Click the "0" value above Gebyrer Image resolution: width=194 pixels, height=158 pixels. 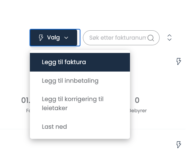click(x=137, y=100)
